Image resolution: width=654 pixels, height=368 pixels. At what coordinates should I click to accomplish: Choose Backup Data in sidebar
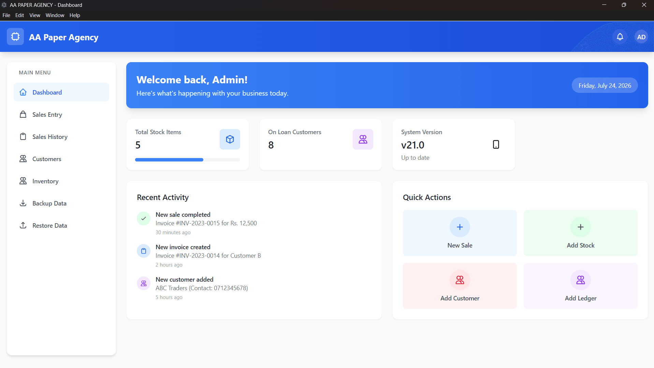coord(61,203)
